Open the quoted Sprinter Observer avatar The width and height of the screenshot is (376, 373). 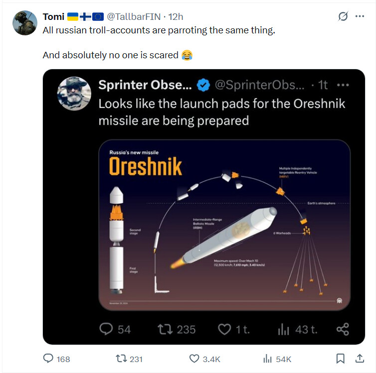pyautogui.click(x=74, y=93)
